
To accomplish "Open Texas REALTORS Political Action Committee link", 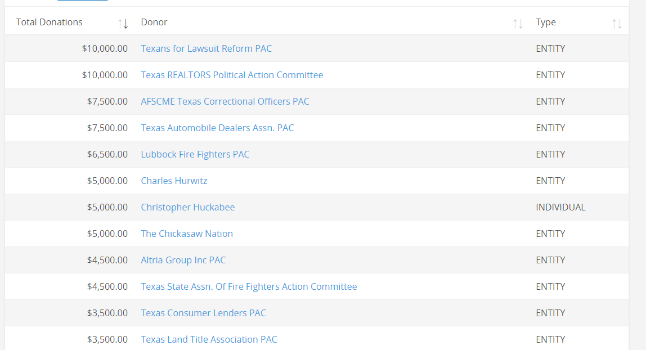I will 232,75.
